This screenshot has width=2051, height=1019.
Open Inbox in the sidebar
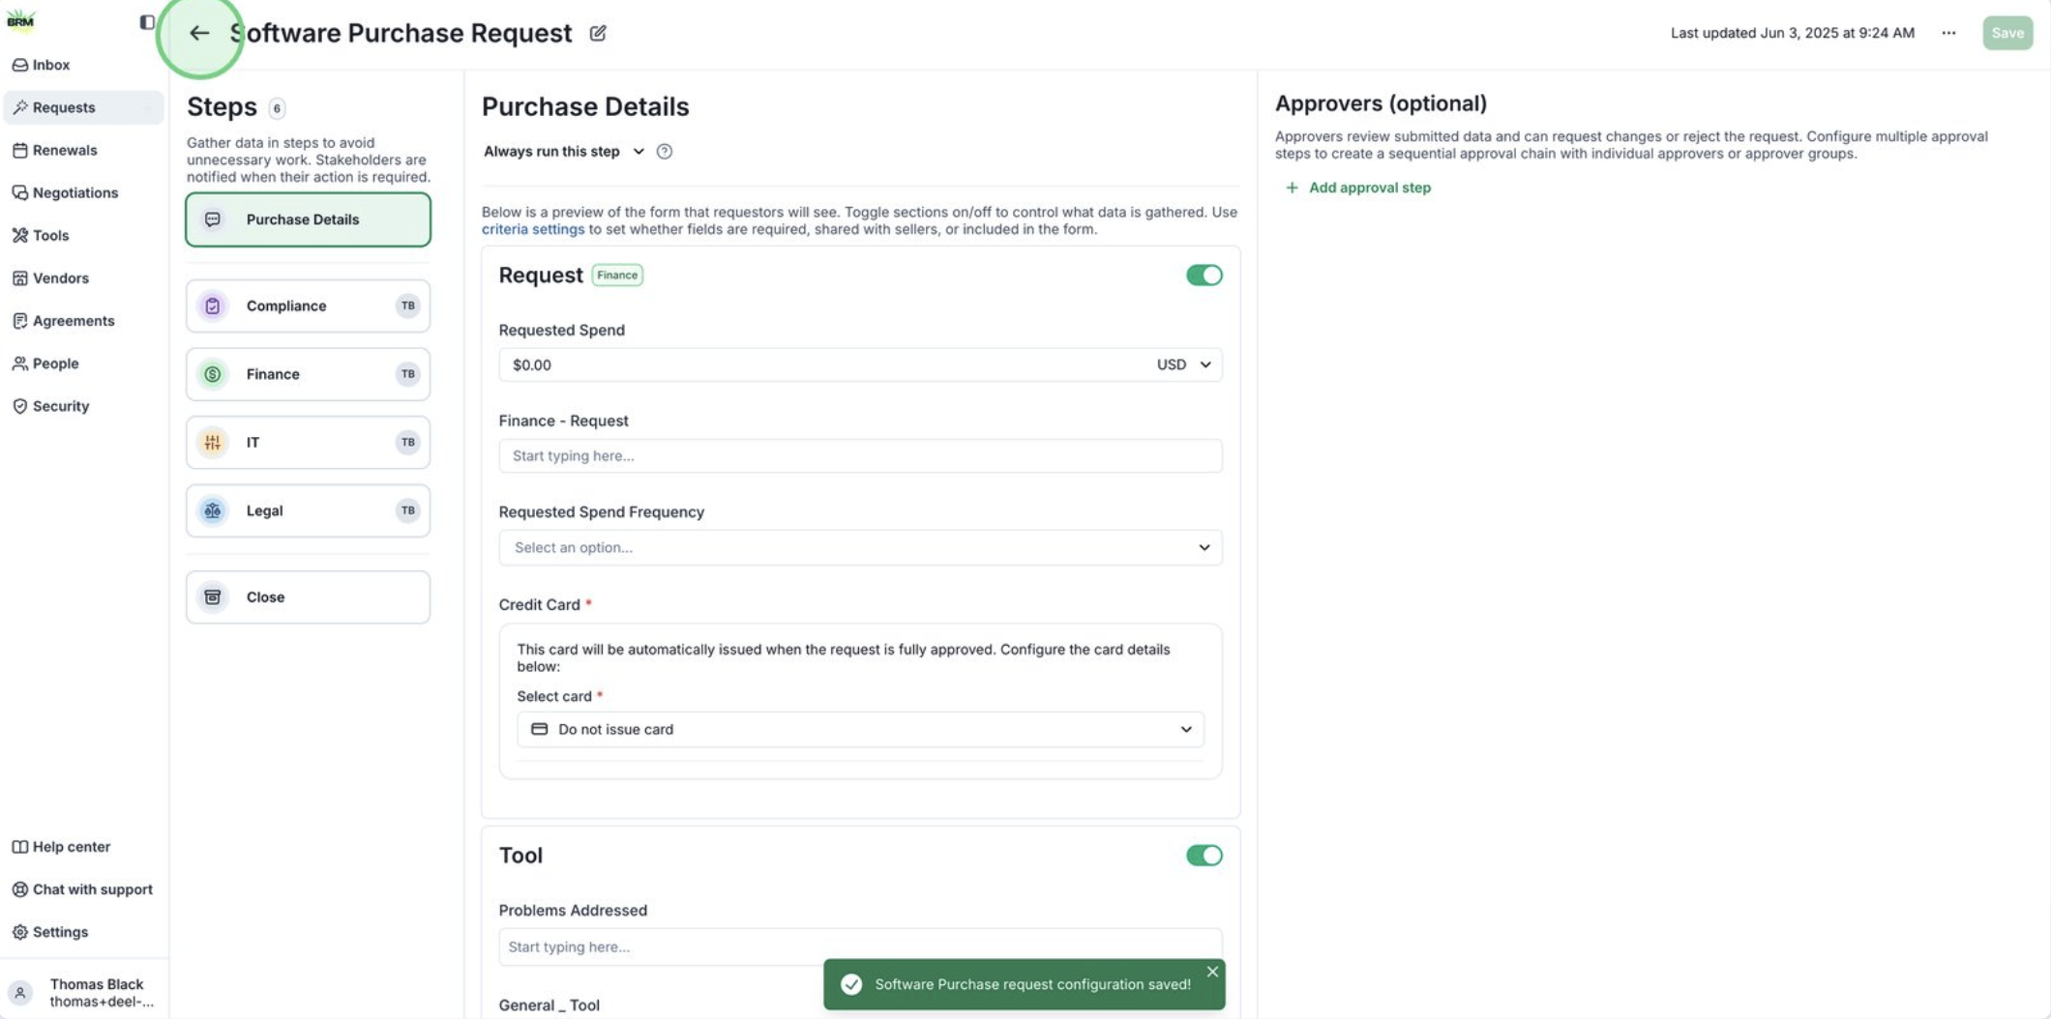click(x=83, y=65)
